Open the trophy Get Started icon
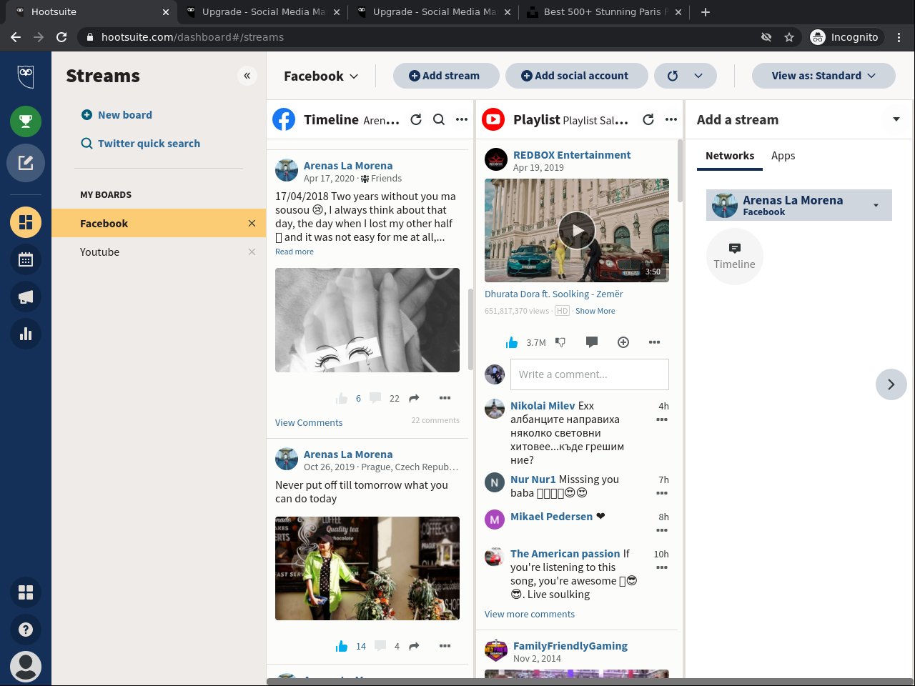This screenshot has height=686, width=915. tap(26, 121)
